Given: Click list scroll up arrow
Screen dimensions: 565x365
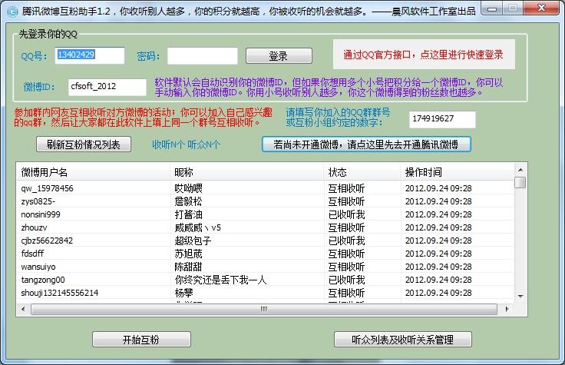Looking at the screenshot, I should click(520, 170).
